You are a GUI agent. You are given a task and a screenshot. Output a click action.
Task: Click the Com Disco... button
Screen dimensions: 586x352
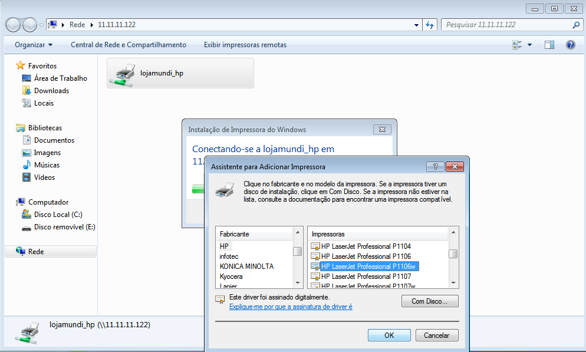pos(430,301)
